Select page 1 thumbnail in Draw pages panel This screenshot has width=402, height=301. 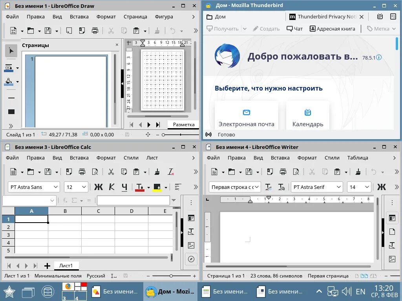point(71,91)
